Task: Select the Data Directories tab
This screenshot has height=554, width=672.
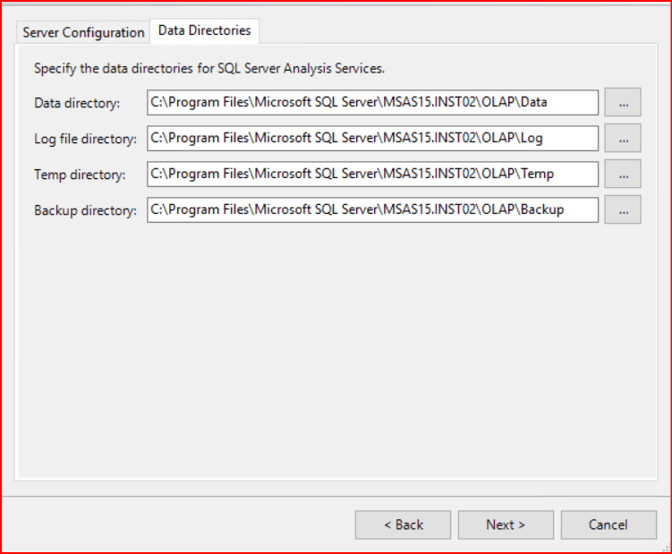Action: 204,30
